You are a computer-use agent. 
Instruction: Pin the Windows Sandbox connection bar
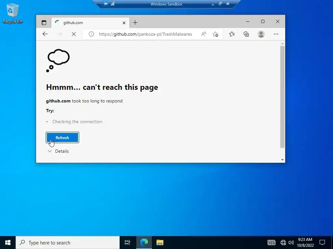(x=105, y=4)
